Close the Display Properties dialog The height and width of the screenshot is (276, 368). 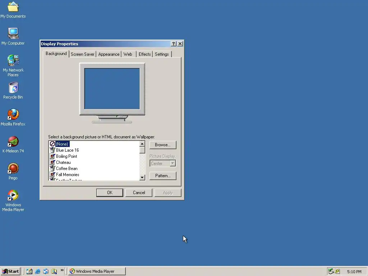pos(180,43)
